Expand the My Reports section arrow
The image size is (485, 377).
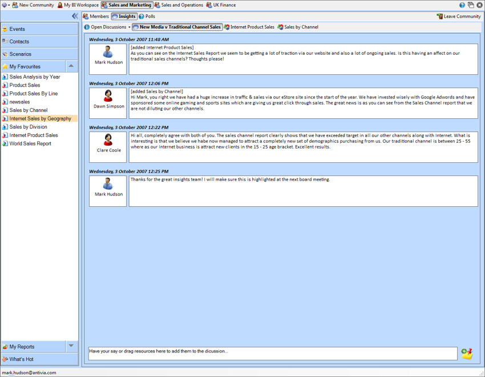71,346
